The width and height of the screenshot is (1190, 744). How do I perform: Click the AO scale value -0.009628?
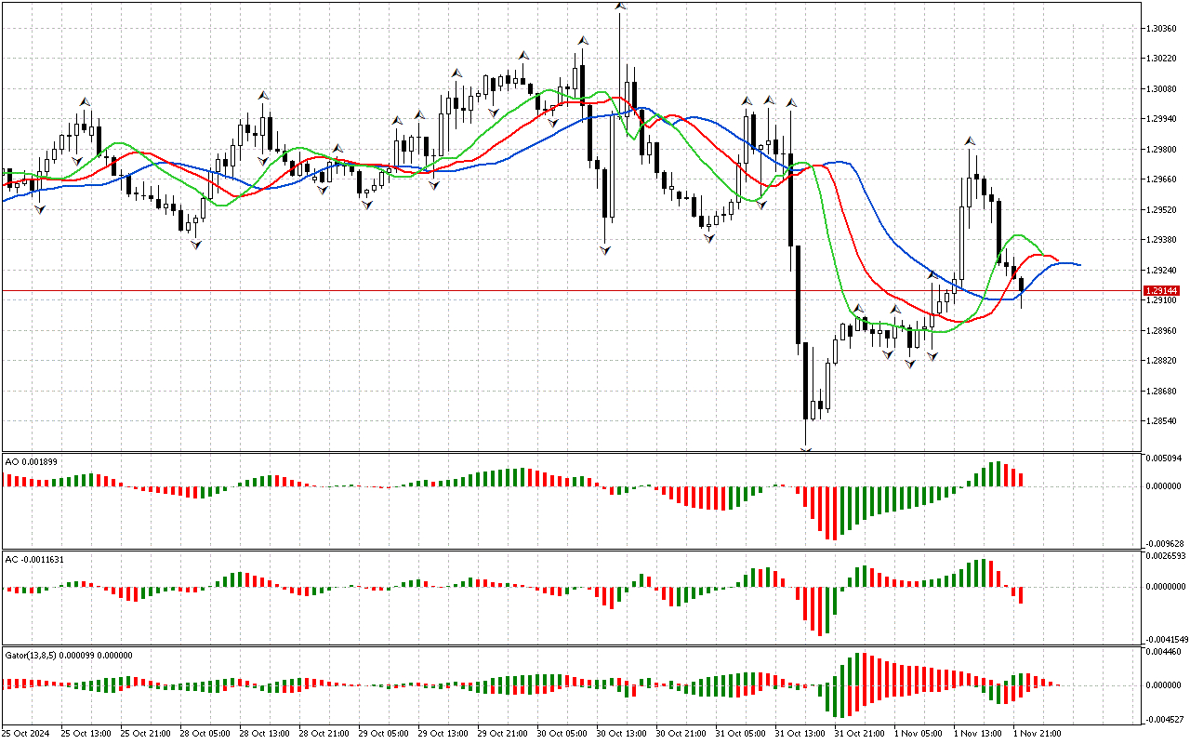pyautogui.click(x=1163, y=543)
